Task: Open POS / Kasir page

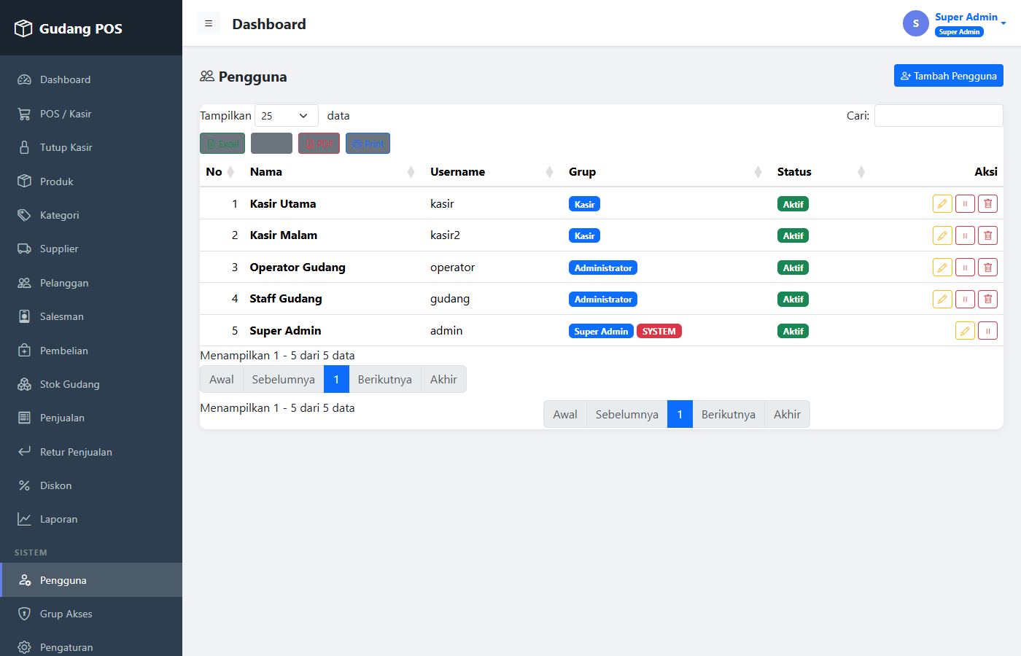Action: 91,114
